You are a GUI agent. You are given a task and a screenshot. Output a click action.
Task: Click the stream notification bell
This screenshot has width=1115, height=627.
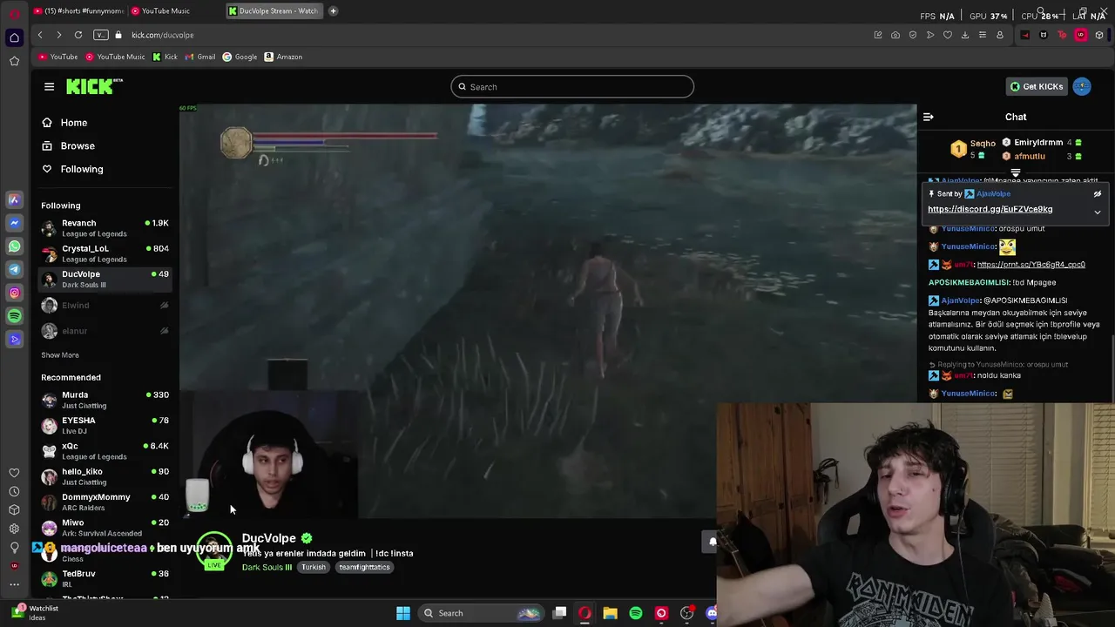pos(712,542)
